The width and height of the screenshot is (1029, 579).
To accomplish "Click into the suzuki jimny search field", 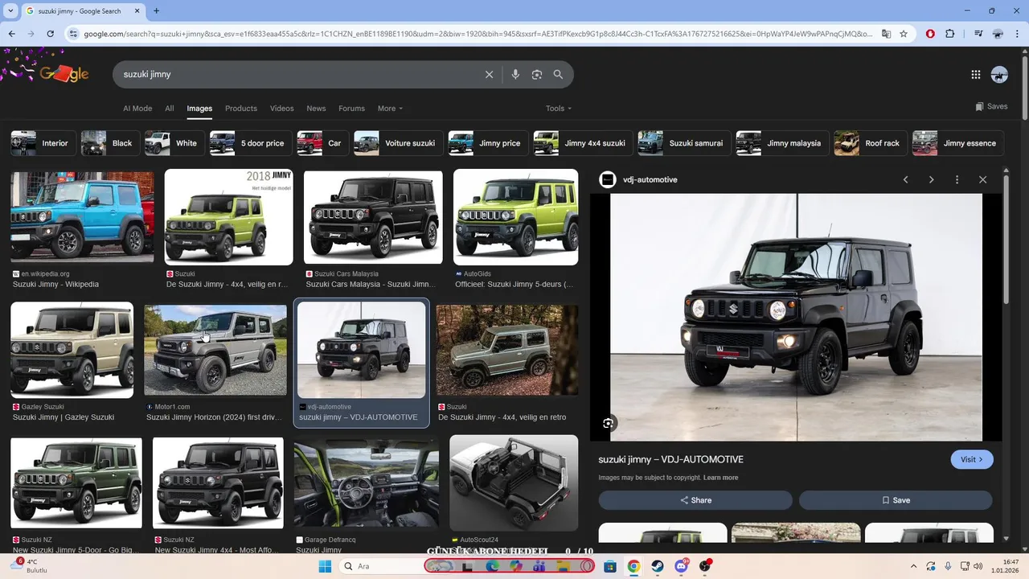I will [297, 74].
